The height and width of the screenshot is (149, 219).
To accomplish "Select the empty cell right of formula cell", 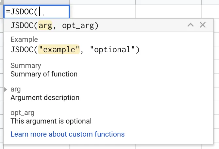I will point(102,12).
